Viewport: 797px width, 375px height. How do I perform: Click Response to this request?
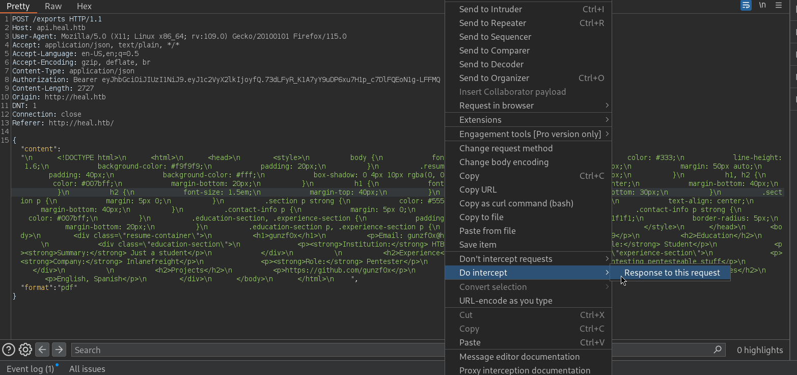(x=671, y=273)
